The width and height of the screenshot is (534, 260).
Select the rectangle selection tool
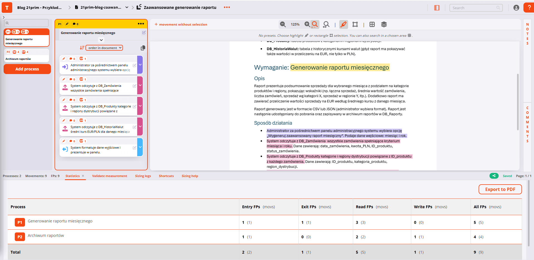tap(355, 24)
